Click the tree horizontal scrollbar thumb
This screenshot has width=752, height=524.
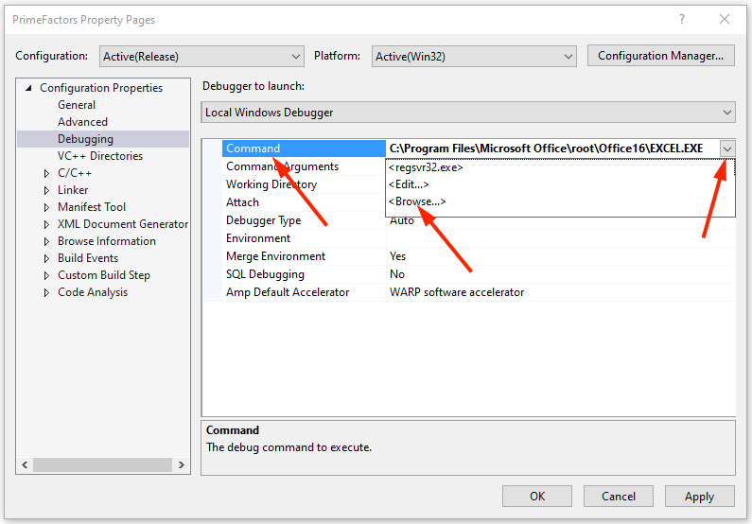point(103,464)
